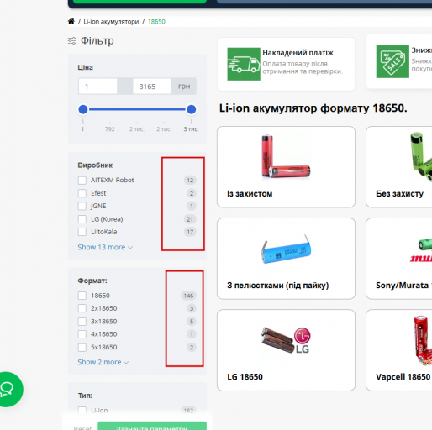432x430 pixels.
Task: Select the 3x18650 format checkbox
Action: point(82,322)
